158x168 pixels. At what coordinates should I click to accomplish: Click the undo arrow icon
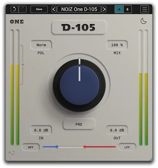[x=15, y=9]
